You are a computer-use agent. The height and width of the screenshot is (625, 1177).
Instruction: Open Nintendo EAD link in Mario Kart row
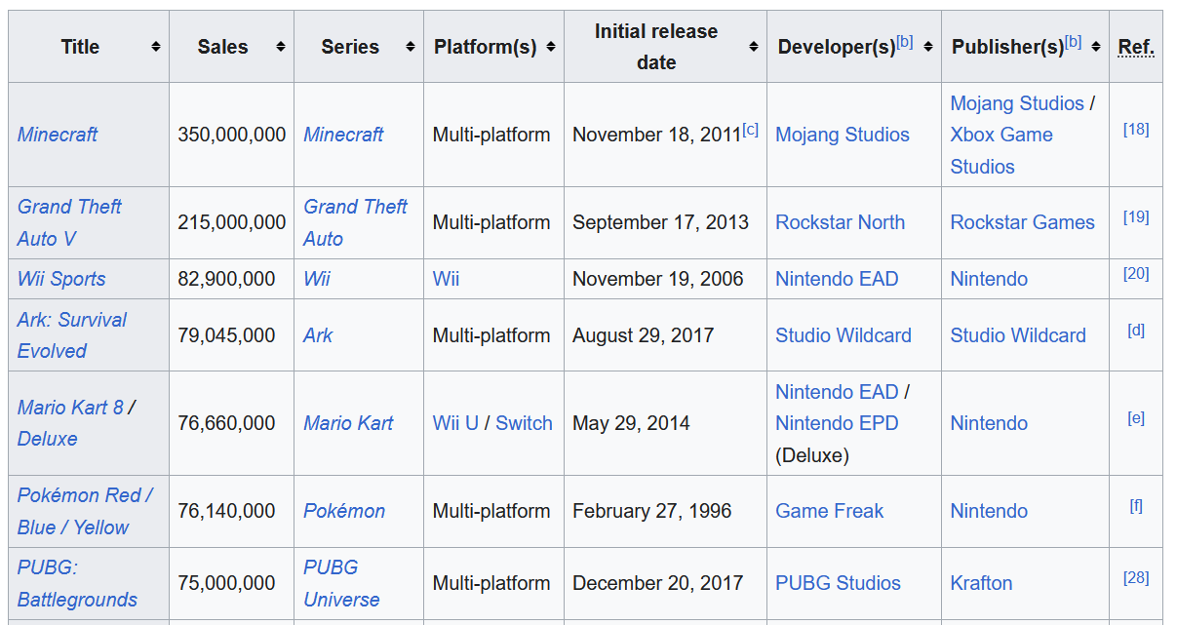(x=837, y=392)
